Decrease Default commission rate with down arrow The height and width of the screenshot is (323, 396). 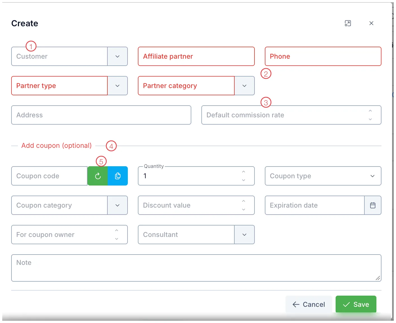coord(370,119)
